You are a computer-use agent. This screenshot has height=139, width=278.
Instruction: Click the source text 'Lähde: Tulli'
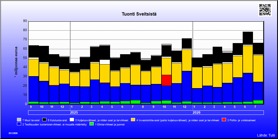click(x=266, y=135)
